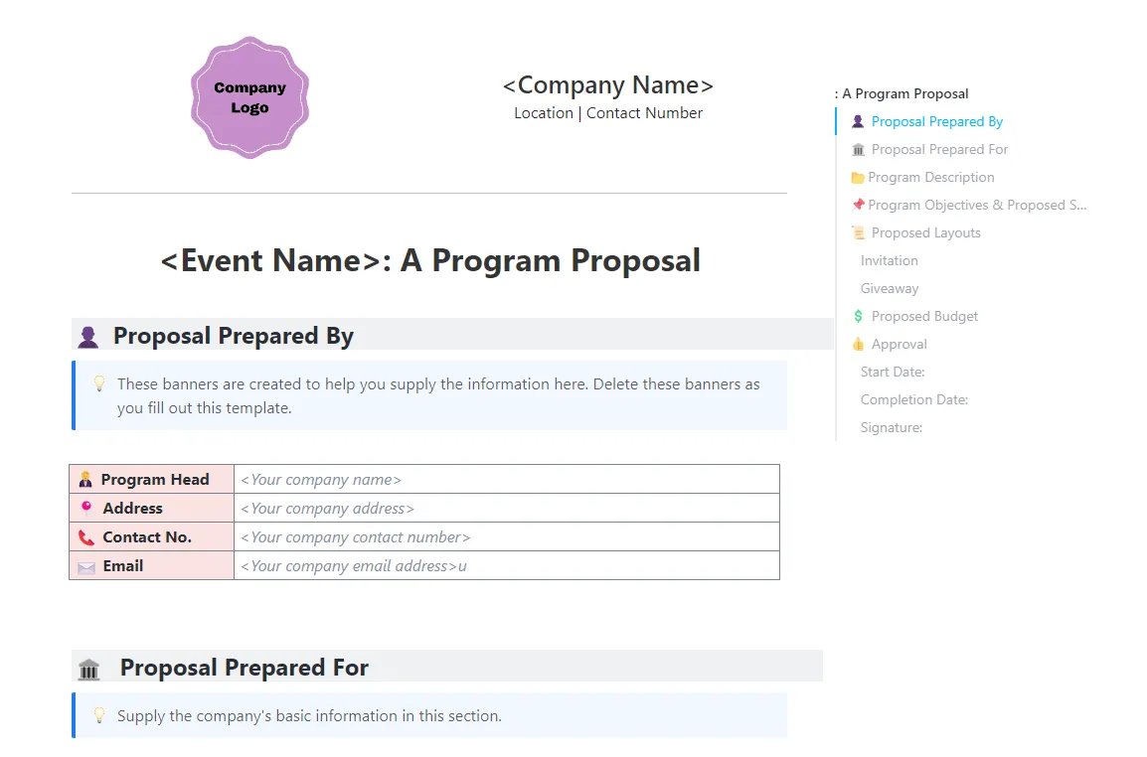This screenshot has height=757, width=1147.
Task: Jump to Approval section in outline
Action: tap(899, 344)
